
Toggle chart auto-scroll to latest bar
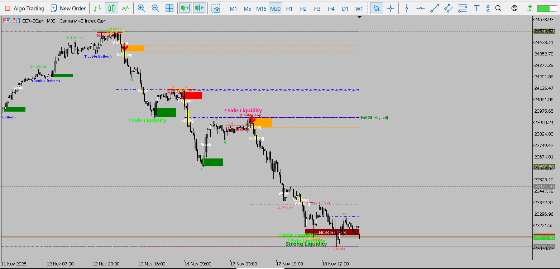tap(185, 8)
